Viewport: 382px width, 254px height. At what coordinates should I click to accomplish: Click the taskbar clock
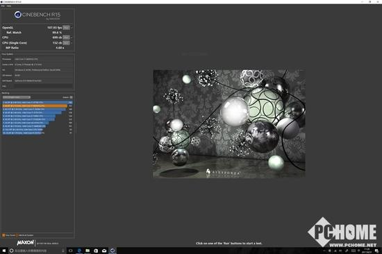coord(367,251)
